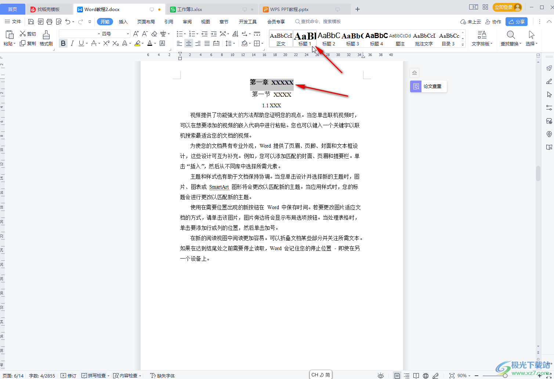Apply the 标题 2 heading style

tap(329, 38)
